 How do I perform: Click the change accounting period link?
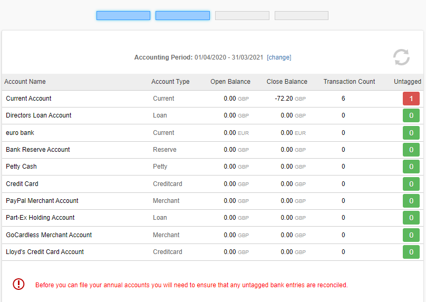[279, 57]
